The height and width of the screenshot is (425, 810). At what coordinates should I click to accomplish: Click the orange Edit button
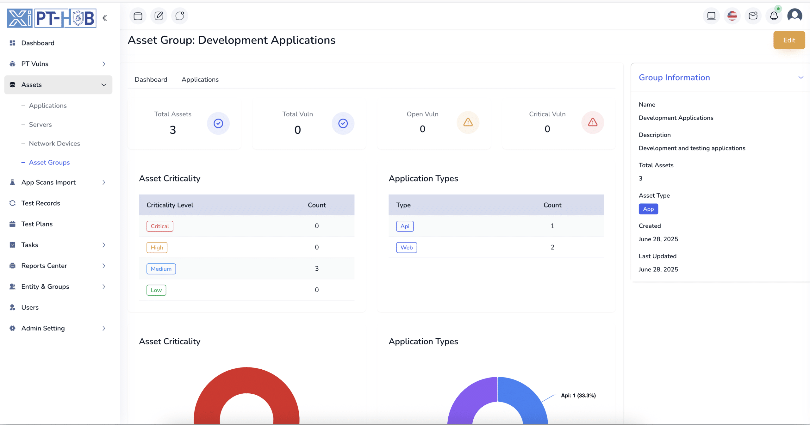789,40
